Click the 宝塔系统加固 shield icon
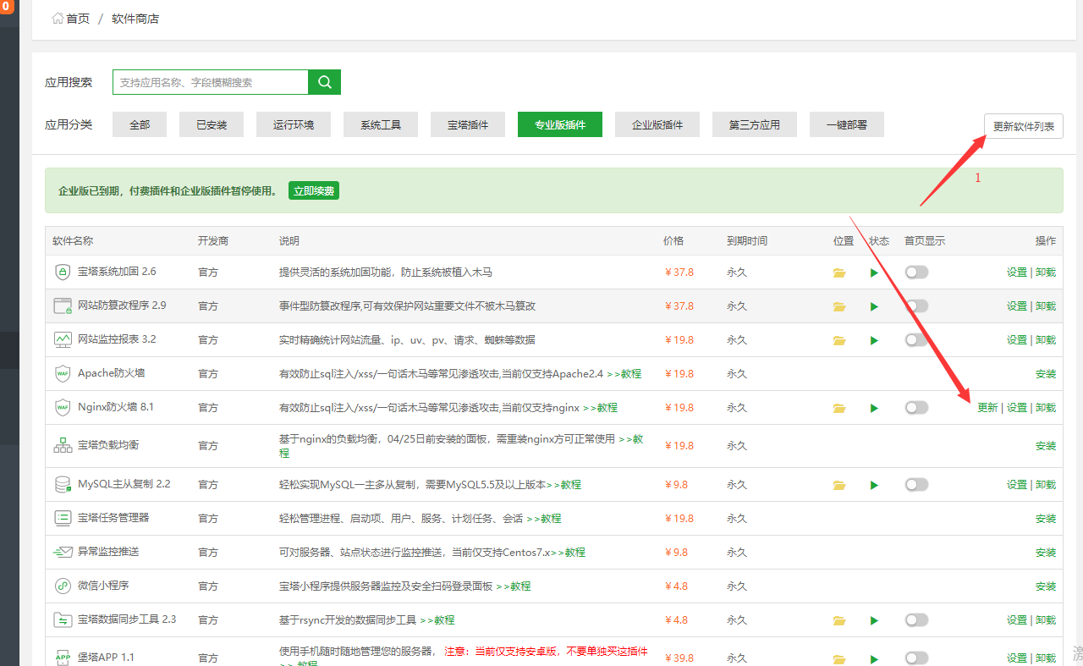This screenshot has height=666, width=1083. click(x=63, y=272)
